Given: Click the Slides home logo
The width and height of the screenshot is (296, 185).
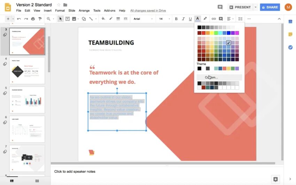Looking at the screenshot, I should coord(8,7).
